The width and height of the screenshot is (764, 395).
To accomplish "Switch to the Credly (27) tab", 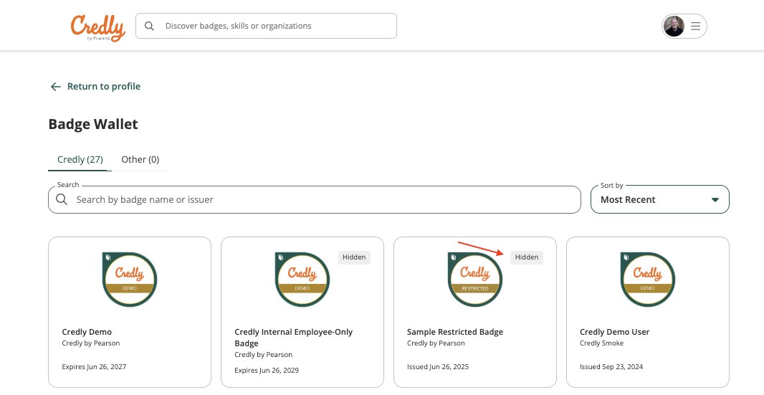I will coord(80,159).
